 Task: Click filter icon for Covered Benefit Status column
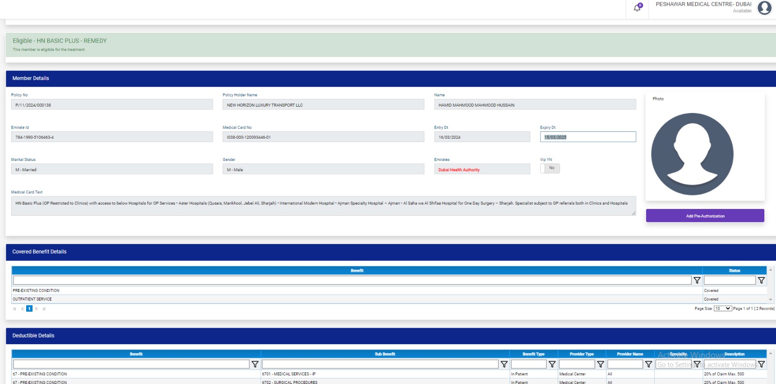(761, 280)
